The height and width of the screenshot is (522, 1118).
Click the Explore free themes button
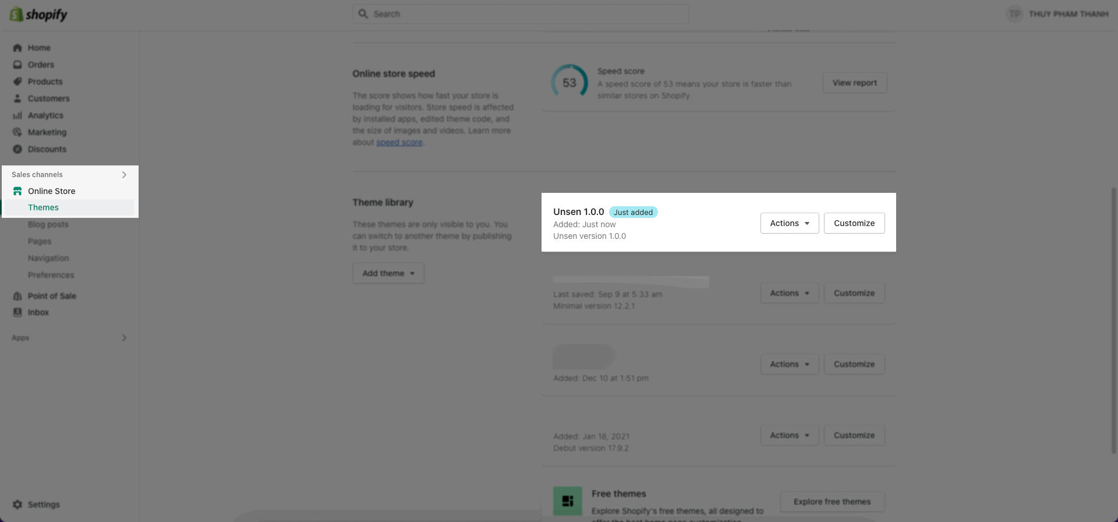pos(832,502)
